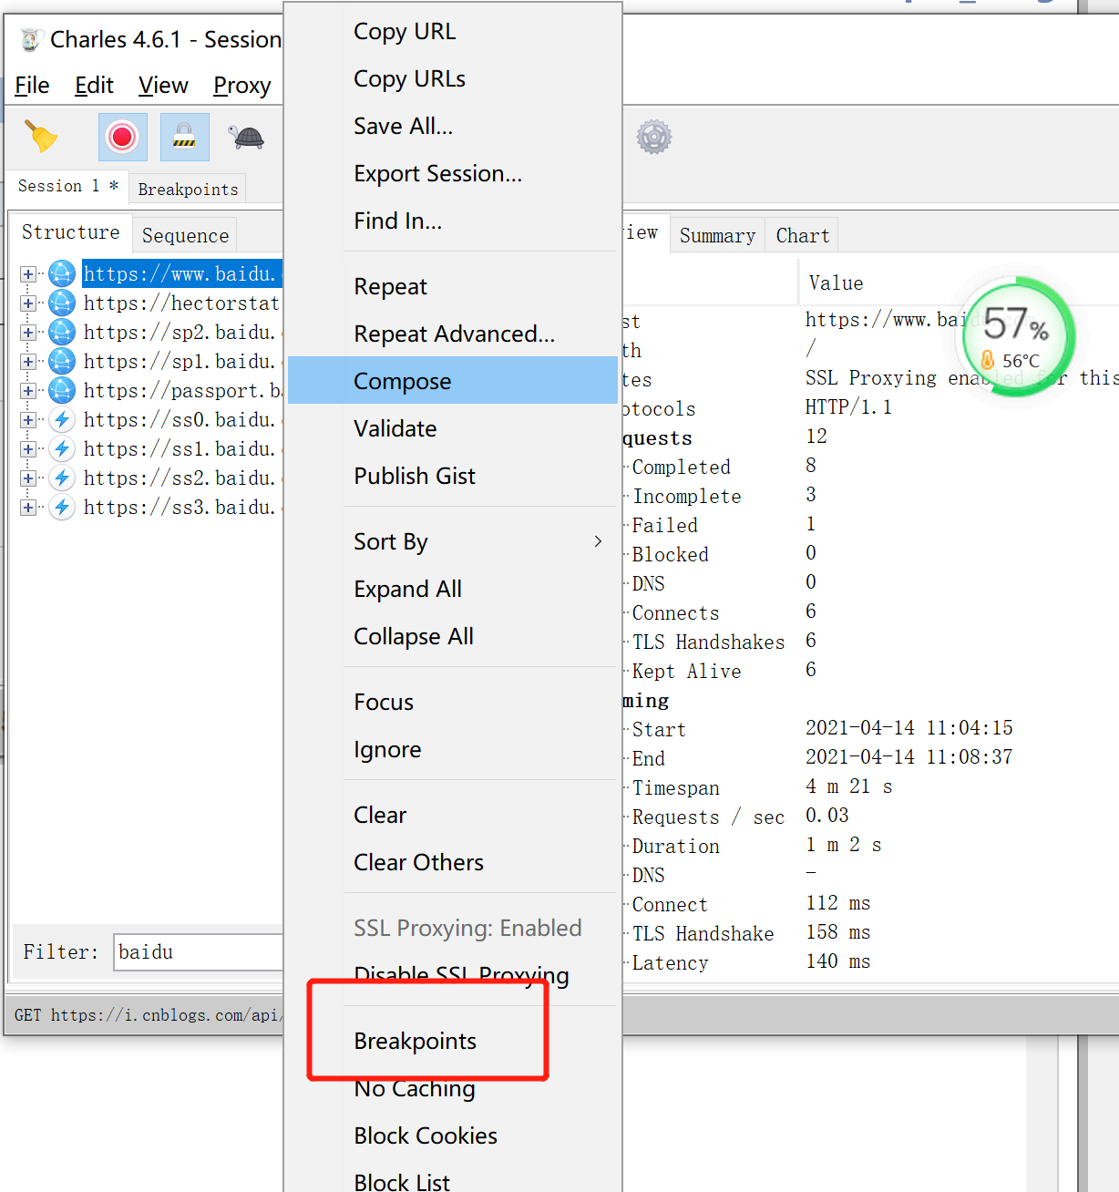Image resolution: width=1119 pixels, height=1192 pixels.
Task: Select Validate in context menu
Action: point(452,428)
